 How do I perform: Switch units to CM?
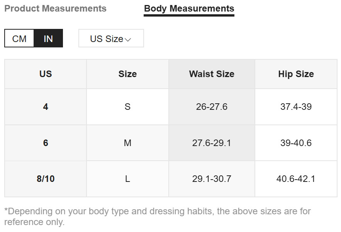19,39
